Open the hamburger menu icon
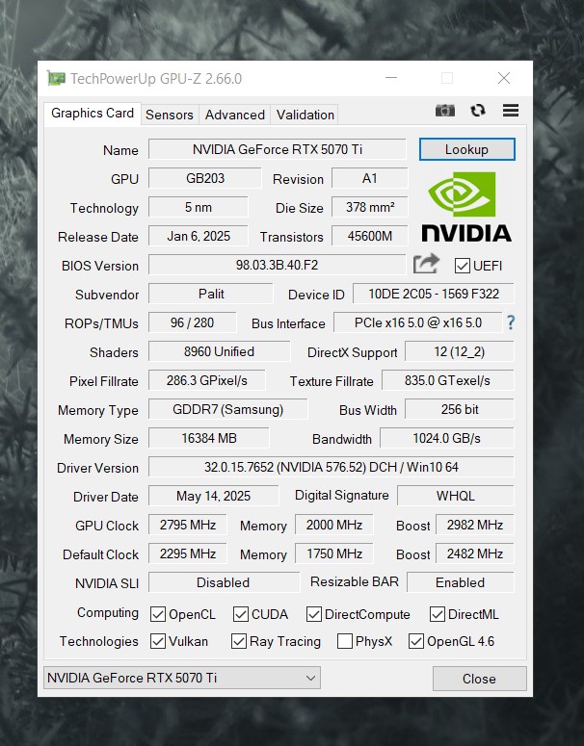The height and width of the screenshot is (746, 584). point(511,111)
